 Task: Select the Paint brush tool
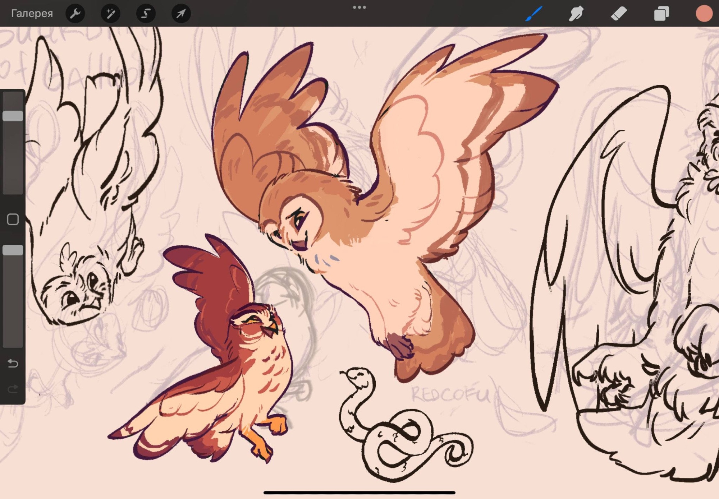533,14
